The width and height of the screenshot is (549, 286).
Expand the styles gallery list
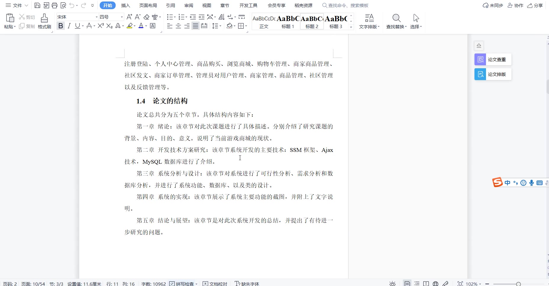click(x=351, y=27)
